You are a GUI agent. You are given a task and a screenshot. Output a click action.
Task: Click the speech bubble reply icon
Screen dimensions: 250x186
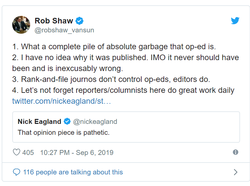(x=17, y=172)
